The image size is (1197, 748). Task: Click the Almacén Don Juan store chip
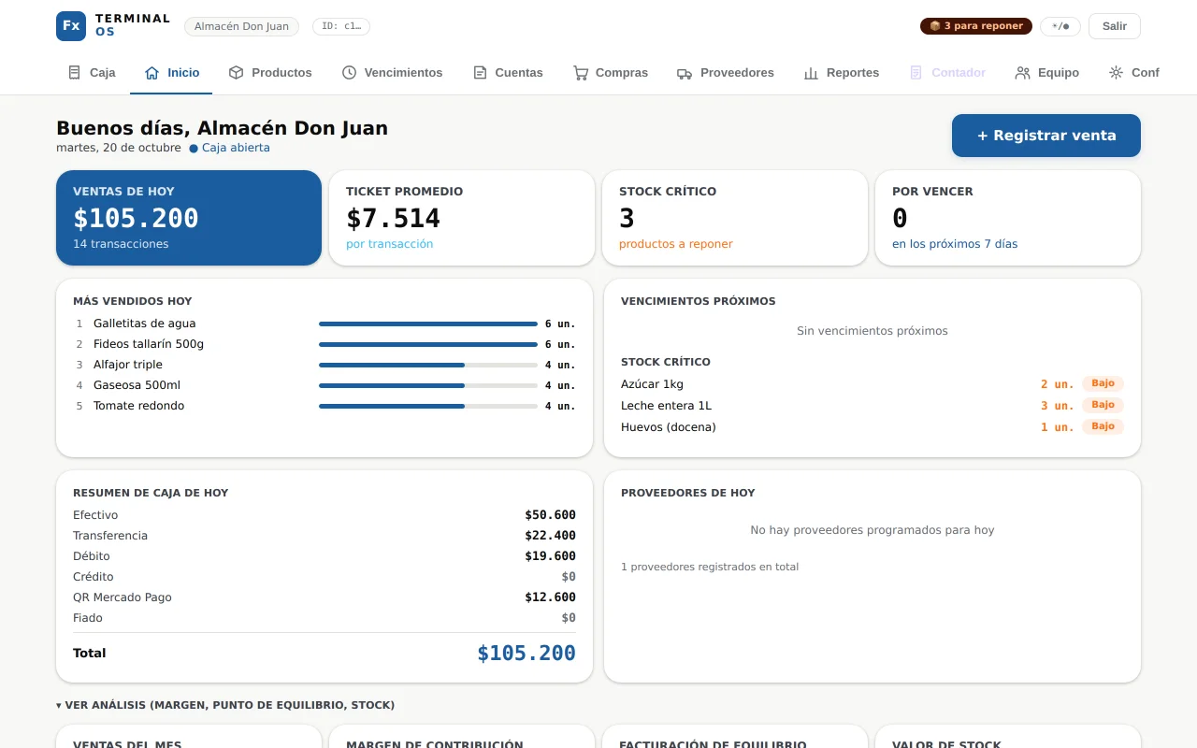241,26
